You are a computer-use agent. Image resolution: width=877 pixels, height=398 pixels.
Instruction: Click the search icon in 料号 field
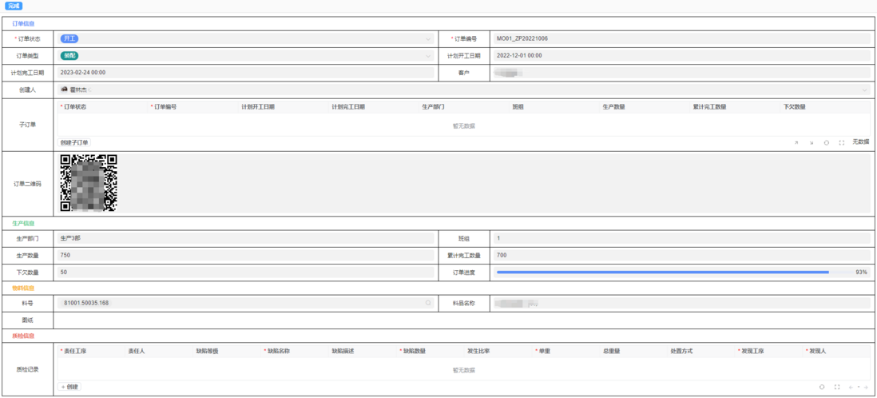click(428, 303)
